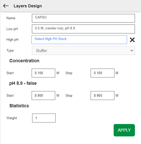This screenshot has width=141, height=144.
Task: Clear High pH stock with X icon
Action: click(x=132, y=40)
